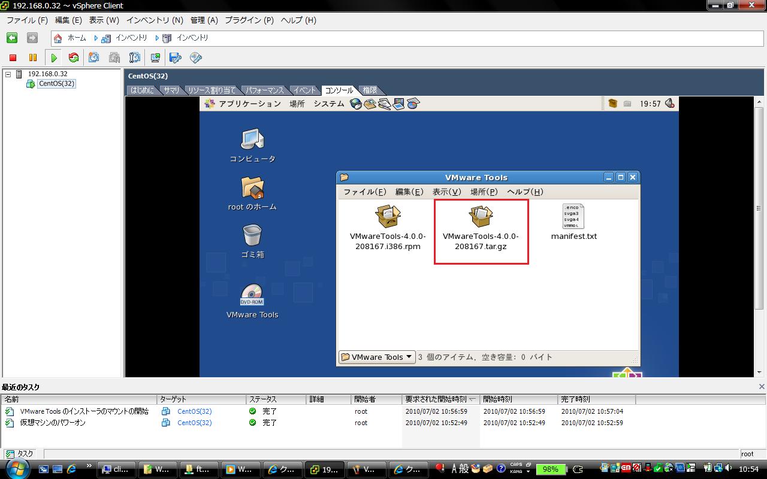This screenshot has height=479, width=767.
Task: Switch to the サマリ tab
Action: pos(171,90)
